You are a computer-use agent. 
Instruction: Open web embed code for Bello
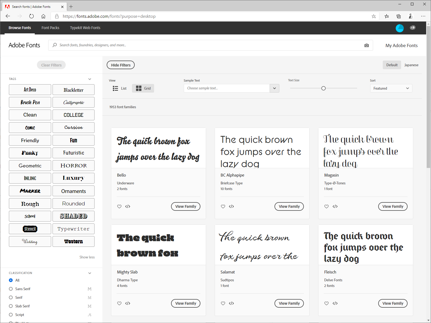pos(128,206)
